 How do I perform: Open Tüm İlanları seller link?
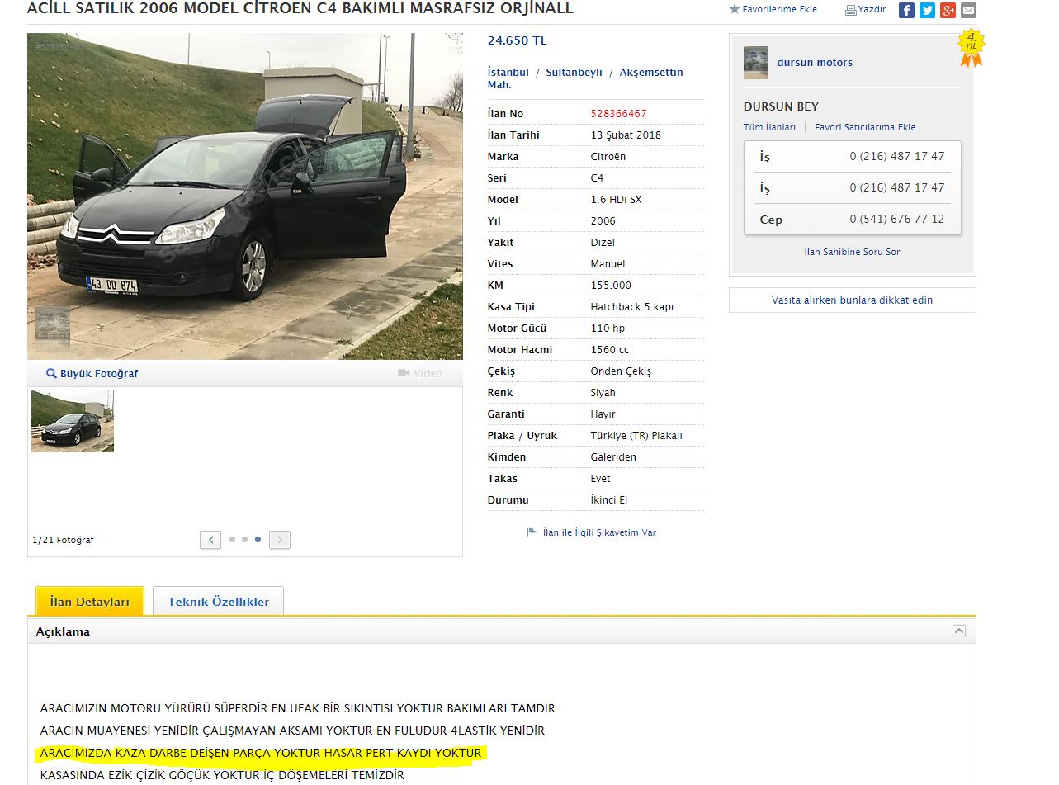tap(769, 127)
